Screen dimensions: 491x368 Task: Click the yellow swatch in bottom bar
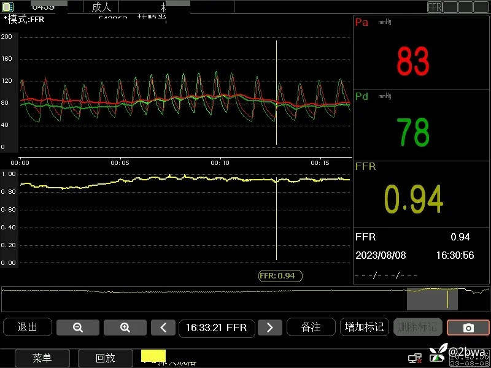[x=153, y=356]
